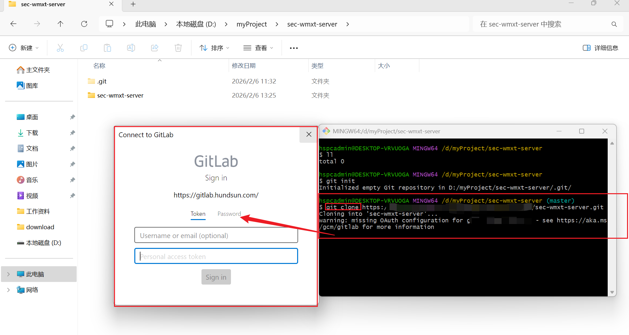
Task: Unpin 文档 using its pin icon
Action: click(x=72, y=148)
